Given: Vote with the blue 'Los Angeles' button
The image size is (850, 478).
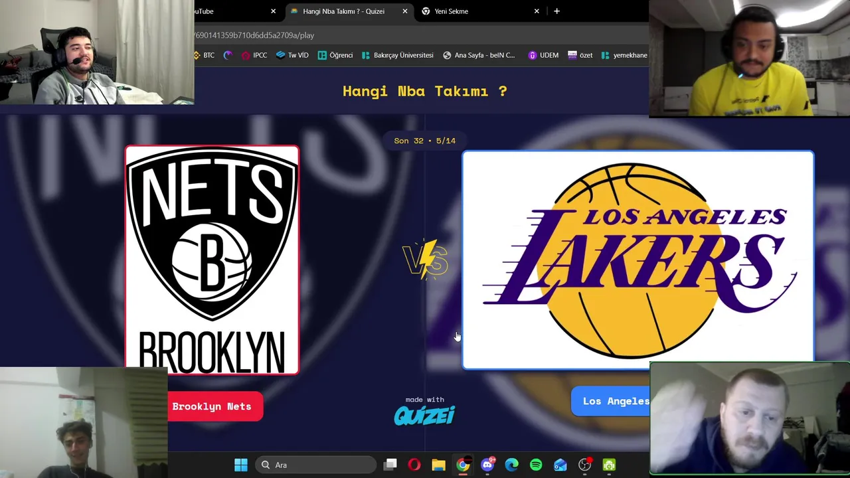Looking at the screenshot, I should coord(611,401).
